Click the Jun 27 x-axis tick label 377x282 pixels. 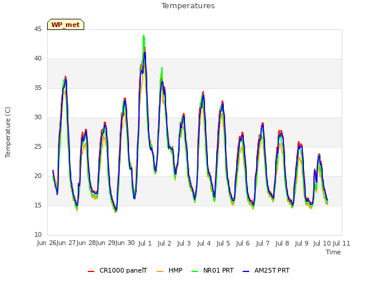point(66,243)
